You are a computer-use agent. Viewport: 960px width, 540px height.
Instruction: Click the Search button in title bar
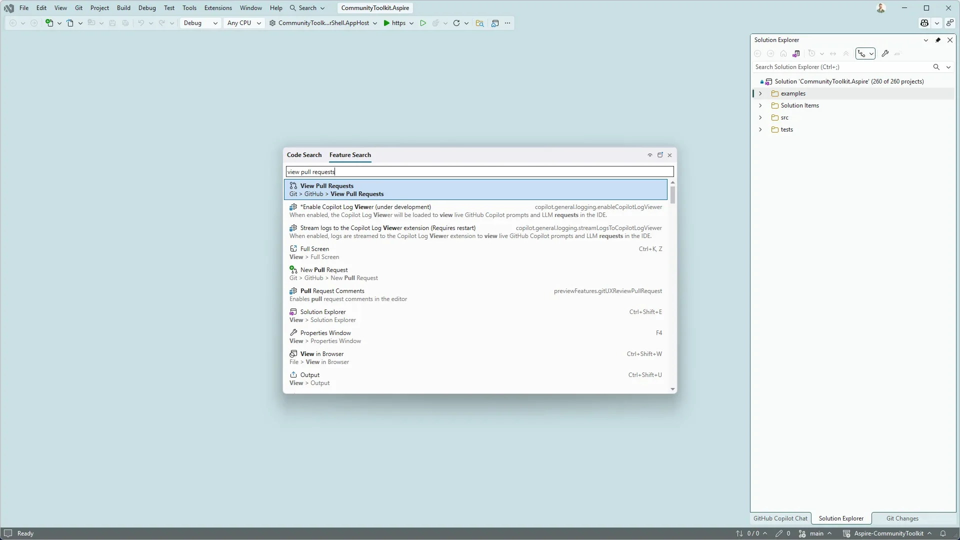[x=307, y=8]
